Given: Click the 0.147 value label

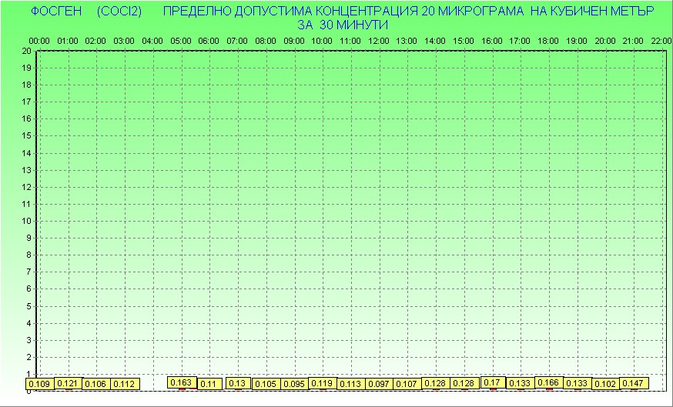Looking at the screenshot, I should click(633, 383).
